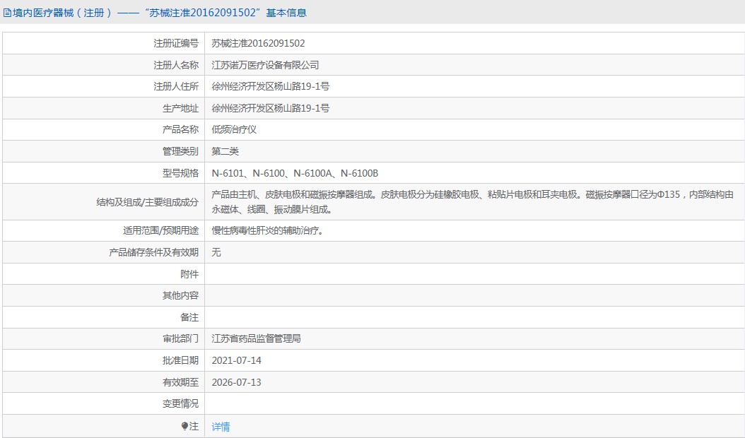Image resolution: width=745 pixels, height=438 pixels.
Task: Select the page title 境内医疗器械（注册）基本信息
Action: (x=159, y=13)
